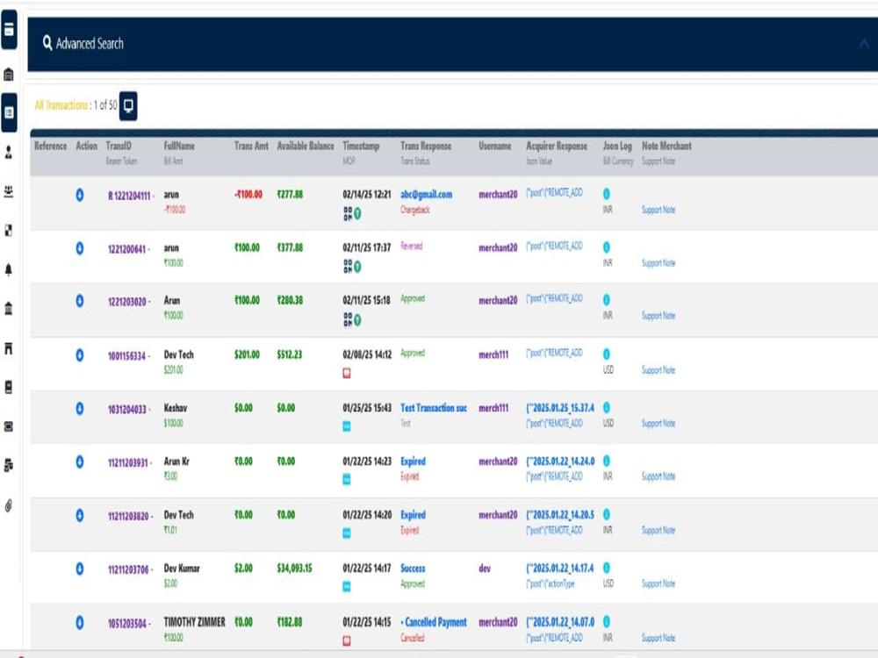Screen dimensions: 878x658
Task: Sort by Acquirer Response column header
Action: (x=557, y=146)
